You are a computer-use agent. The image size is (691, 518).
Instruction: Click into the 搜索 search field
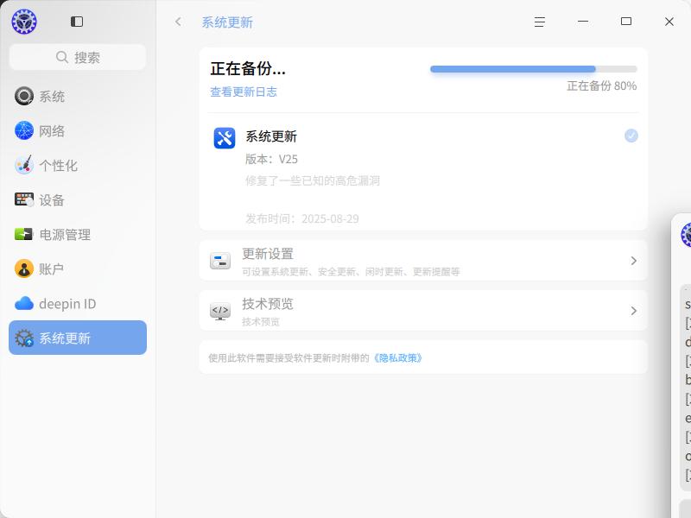point(78,57)
